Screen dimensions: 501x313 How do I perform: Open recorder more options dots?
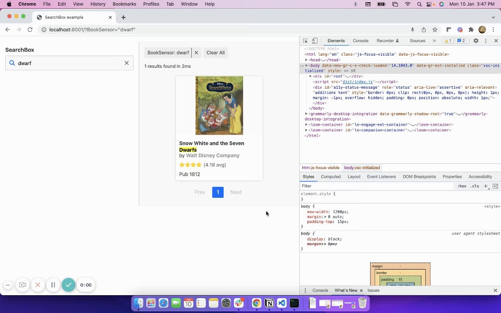coord(8,285)
